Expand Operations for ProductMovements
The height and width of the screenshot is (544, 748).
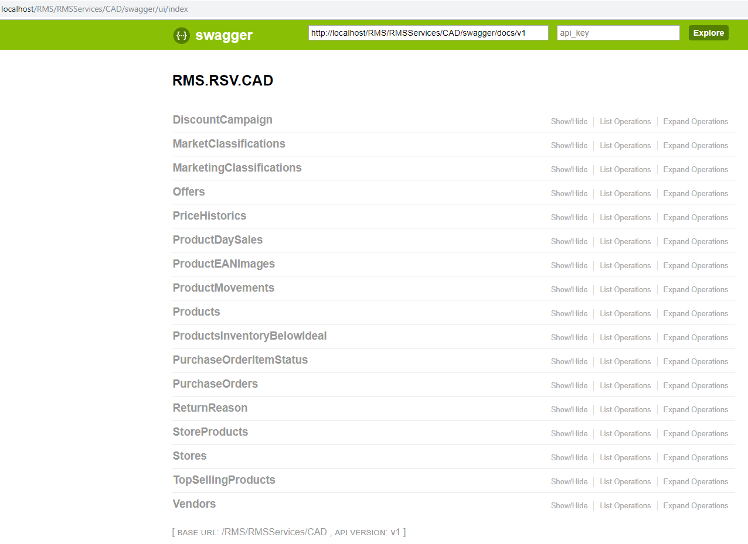point(696,290)
